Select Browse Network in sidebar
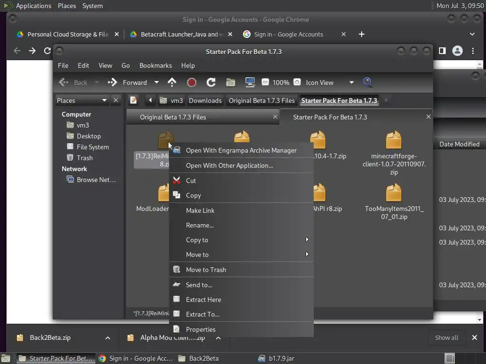This screenshot has width=486, height=364. coord(91,180)
